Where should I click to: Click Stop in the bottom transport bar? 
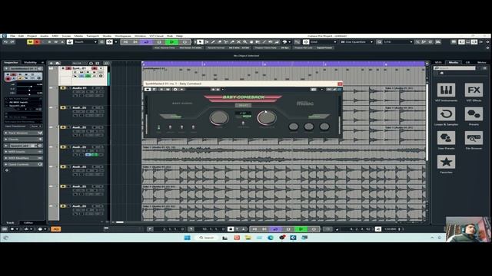(x=288, y=229)
